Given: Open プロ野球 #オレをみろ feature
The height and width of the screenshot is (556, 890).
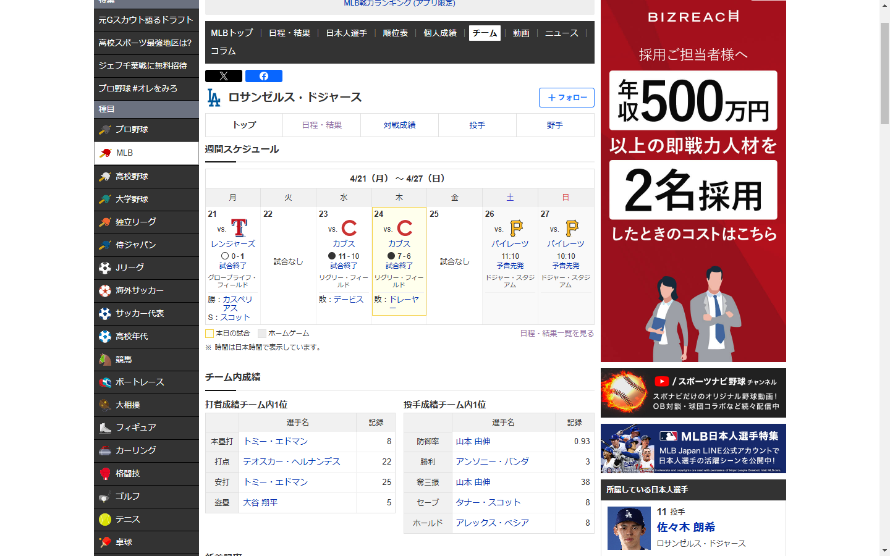Looking at the screenshot, I should [146, 88].
